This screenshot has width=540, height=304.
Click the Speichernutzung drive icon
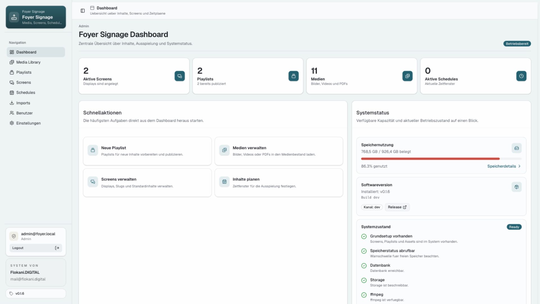pos(517,148)
